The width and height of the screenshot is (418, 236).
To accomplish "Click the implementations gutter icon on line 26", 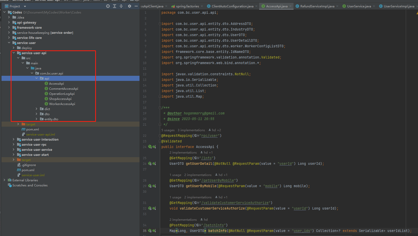I will [154, 164].
